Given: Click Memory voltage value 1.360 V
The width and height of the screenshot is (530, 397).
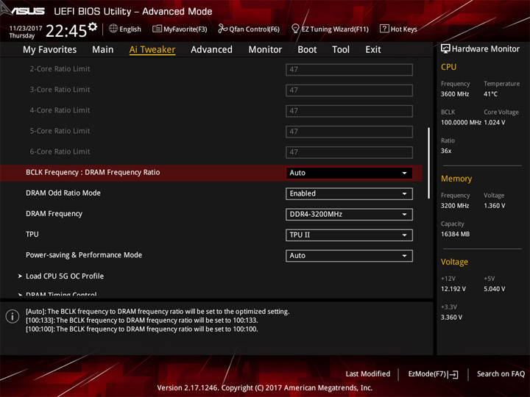Looking at the screenshot, I should tap(495, 206).
